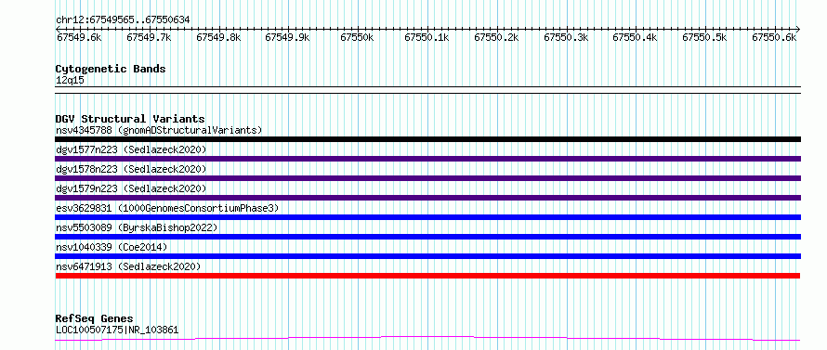Click the blue nsv5503089 variant bar
The image size is (827, 350).
(428, 237)
